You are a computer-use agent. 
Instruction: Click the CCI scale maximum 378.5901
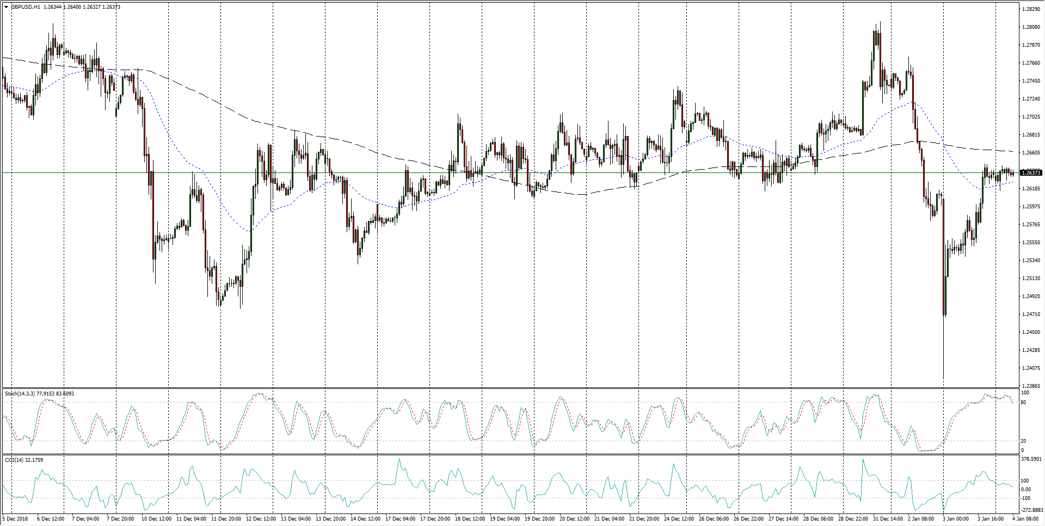pyautogui.click(x=1031, y=459)
